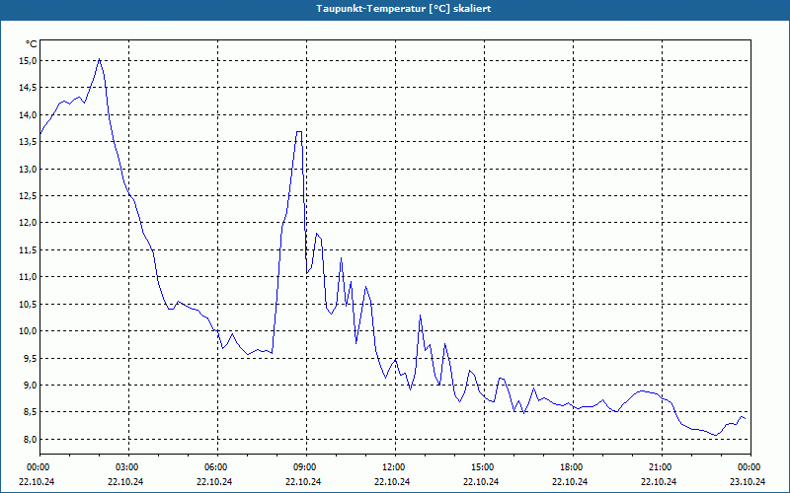The height and width of the screenshot is (493, 790).
Task: Click the 9,0 y-axis label
Action: coord(31,385)
